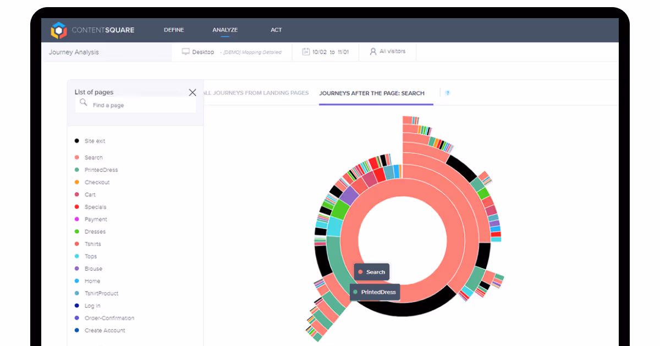Select Cart in the page list
This screenshot has height=346, width=660.
click(90, 195)
